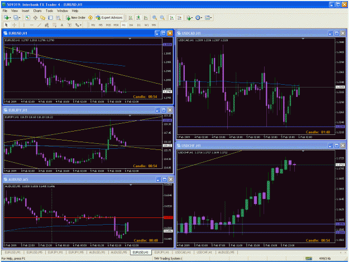The image size is (349, 262).
Task: Toggle chart Auto Scroll
Action: (171, 17)
